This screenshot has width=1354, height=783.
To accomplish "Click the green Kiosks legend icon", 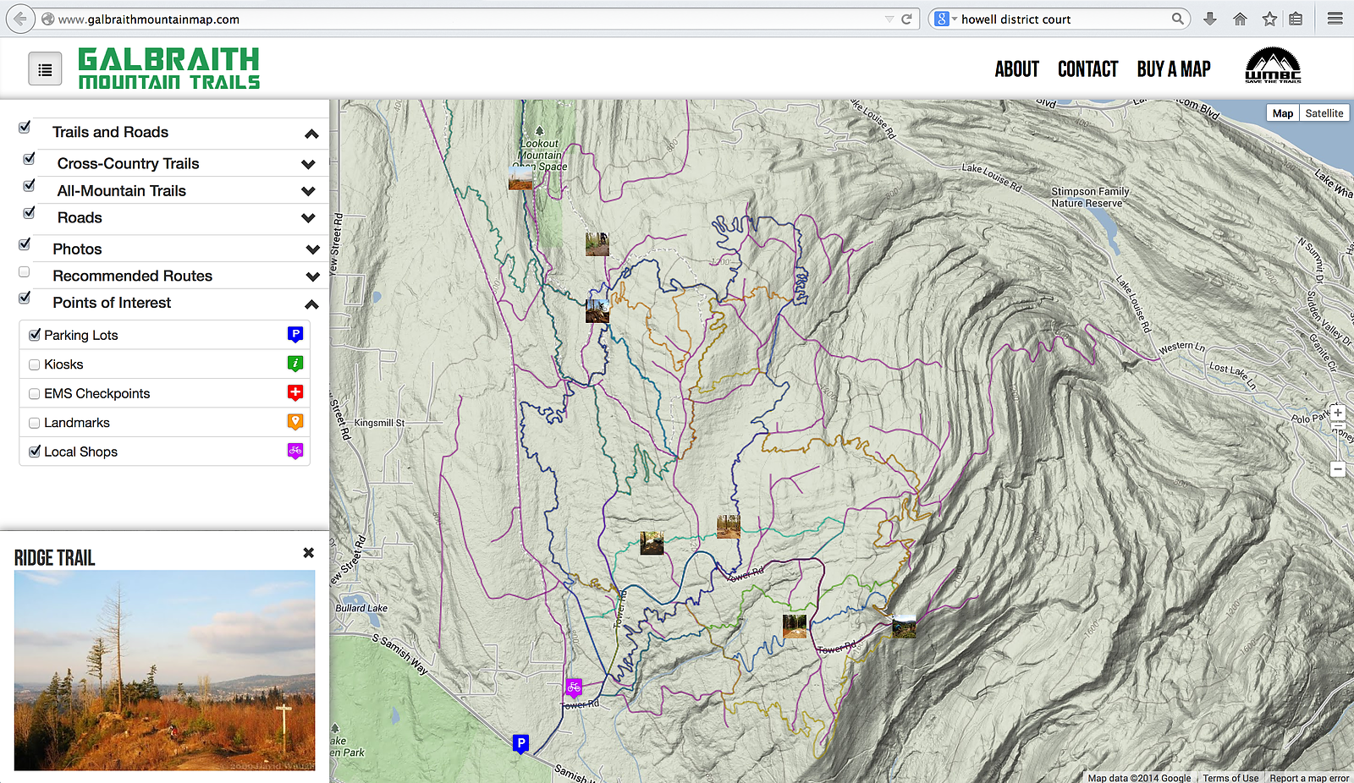I will [x=295, y=364].
